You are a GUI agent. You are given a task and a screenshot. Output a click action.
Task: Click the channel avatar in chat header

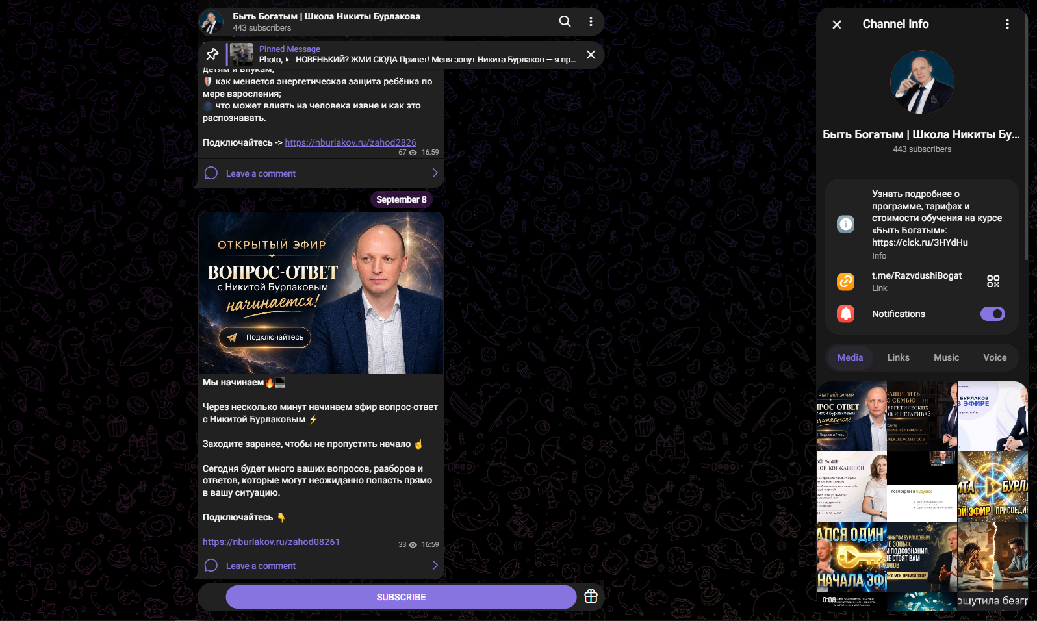[x=211, y=22]
